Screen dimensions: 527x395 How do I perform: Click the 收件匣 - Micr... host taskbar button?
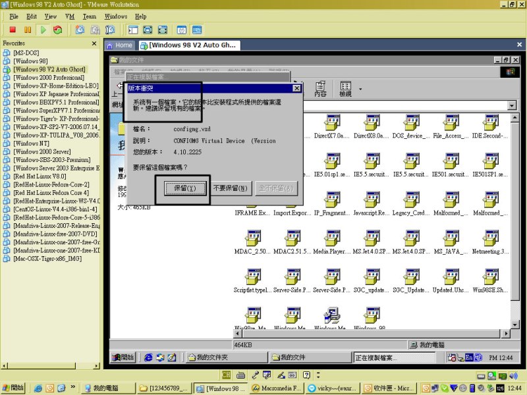[389, 388]
